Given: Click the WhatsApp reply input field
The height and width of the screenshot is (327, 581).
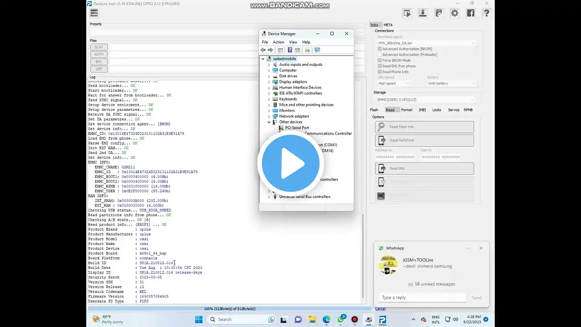Looking at the screenshot, I should tap(422, 297).
